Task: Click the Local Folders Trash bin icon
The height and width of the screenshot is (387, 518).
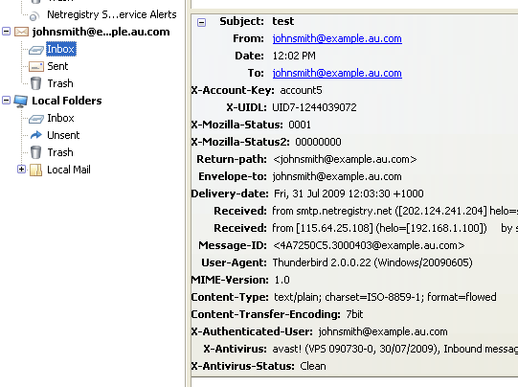Action: 35,152
